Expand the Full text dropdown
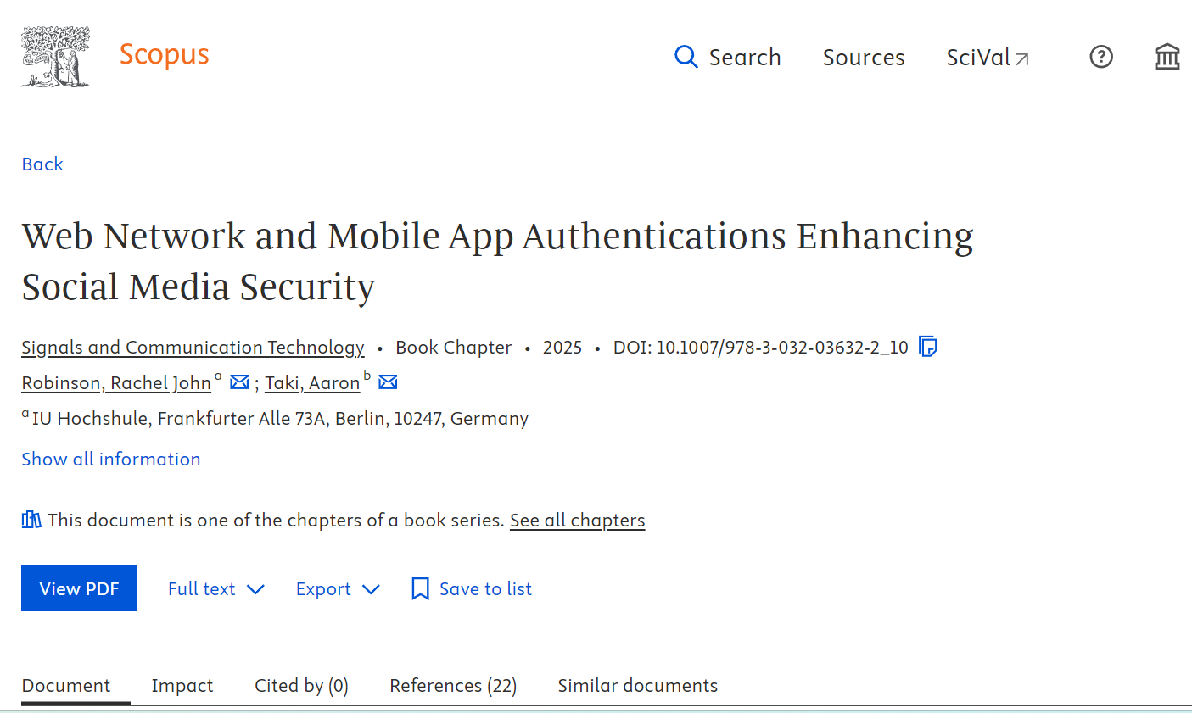The width and height of the screenshot is (1192, 713). [x=216, y=588]
